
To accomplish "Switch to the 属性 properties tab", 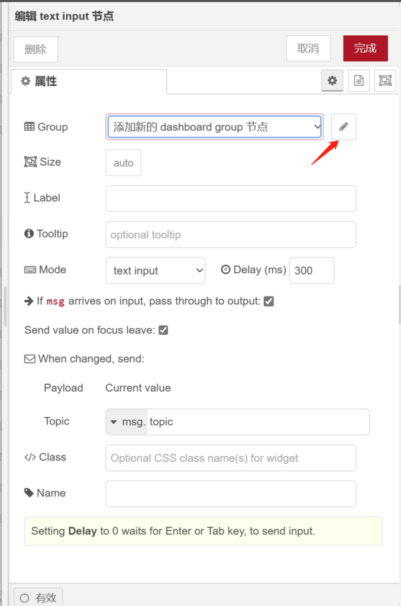I will [89, 82].
